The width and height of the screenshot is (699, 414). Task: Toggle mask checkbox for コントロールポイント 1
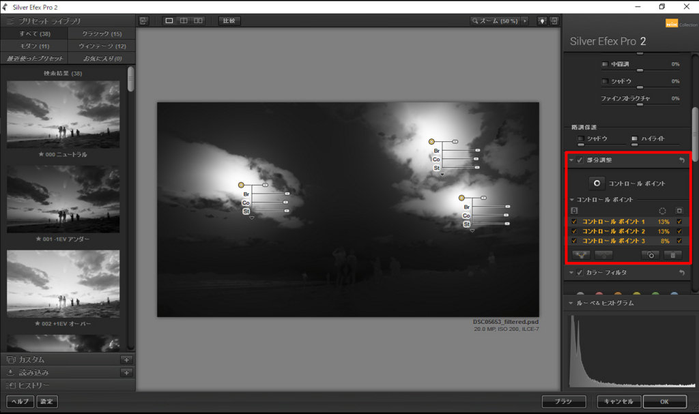click(679, 222)
